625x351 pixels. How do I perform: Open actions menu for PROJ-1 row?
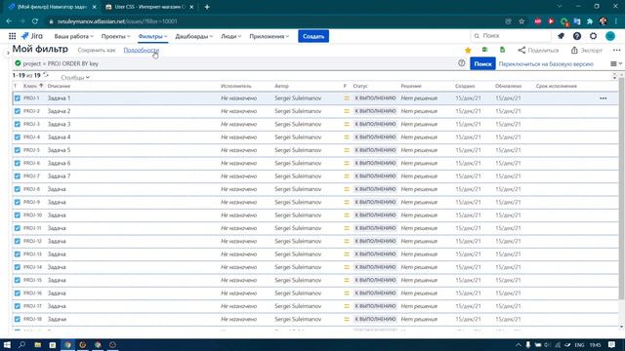point(604,97)
